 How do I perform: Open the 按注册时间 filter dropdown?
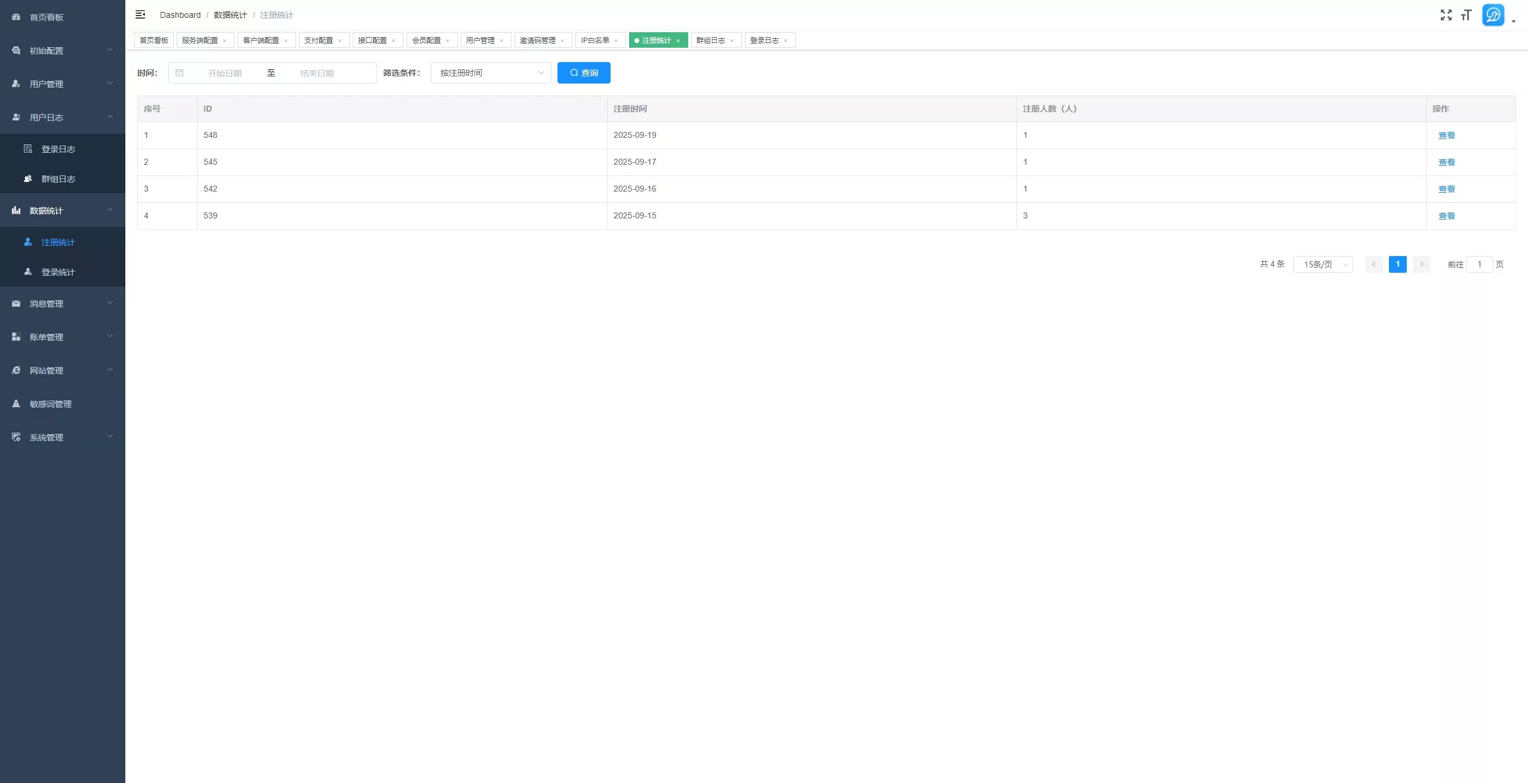491,73
